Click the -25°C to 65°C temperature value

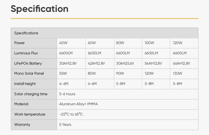(x=71, y=114)
